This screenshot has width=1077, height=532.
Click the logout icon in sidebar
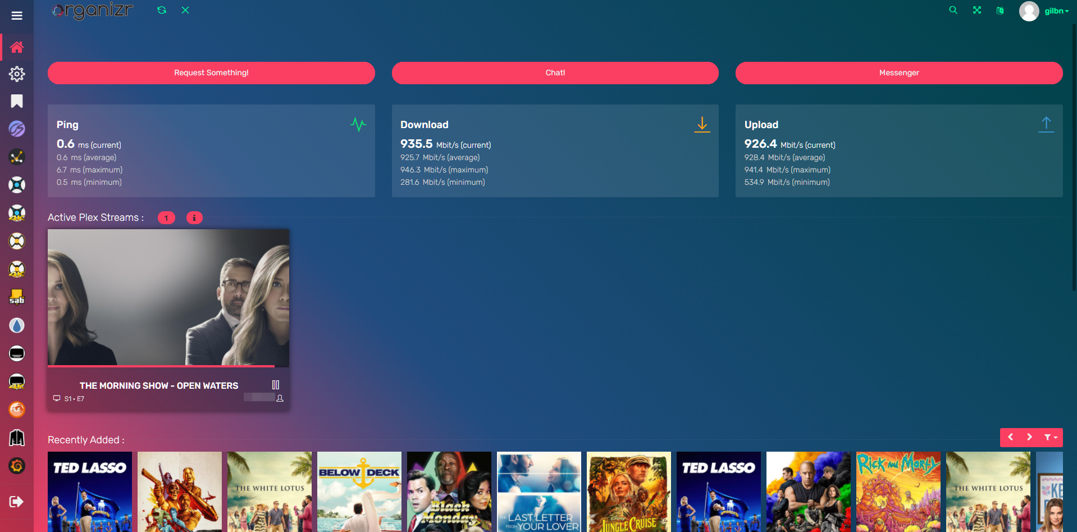click(x=17, y=502)
